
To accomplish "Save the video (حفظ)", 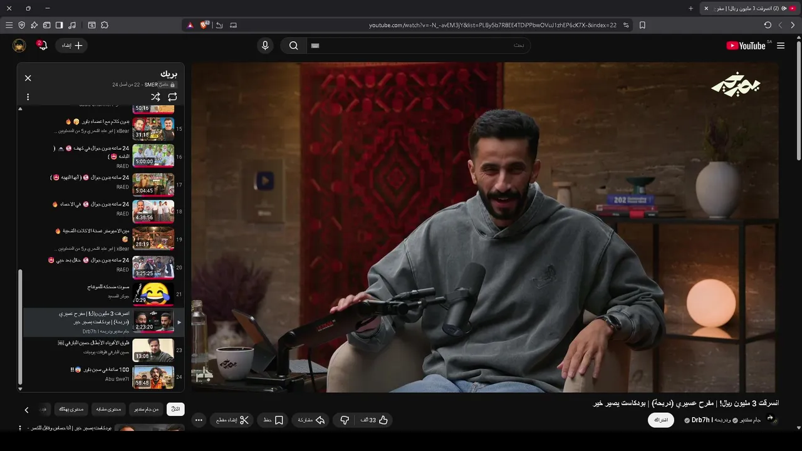I will pyautogui.click(x=273, y=420).
